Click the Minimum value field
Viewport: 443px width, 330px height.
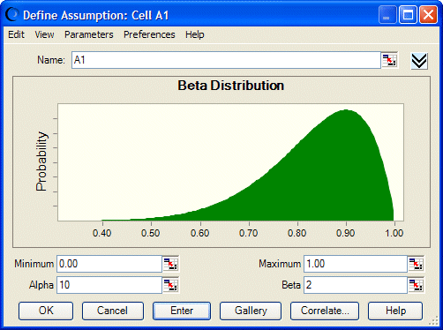click(109, 264)
